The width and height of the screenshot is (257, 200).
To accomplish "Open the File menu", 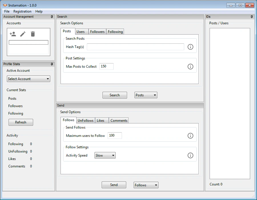I will pyautogui.click(x=7, y=11).
